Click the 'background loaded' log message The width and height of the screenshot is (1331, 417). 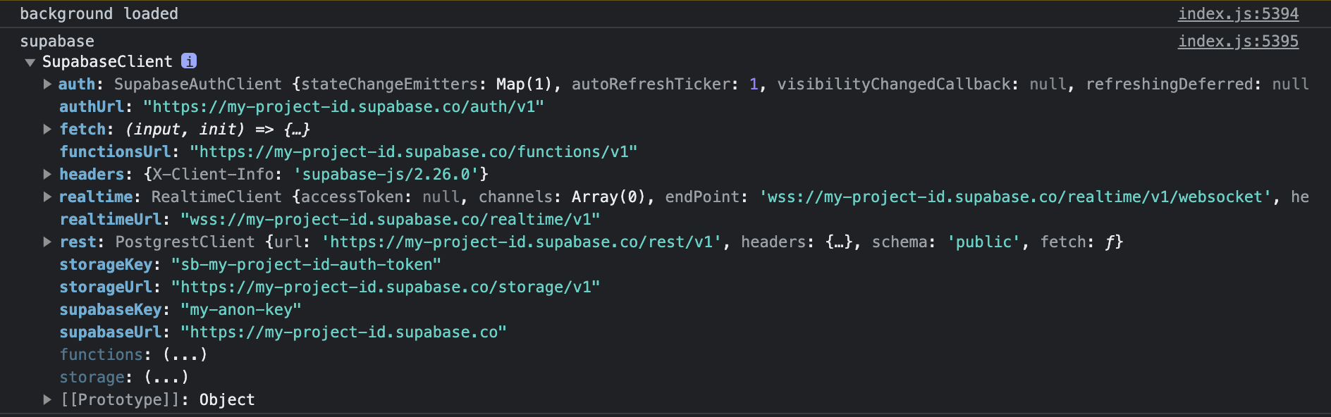(99, 14)
